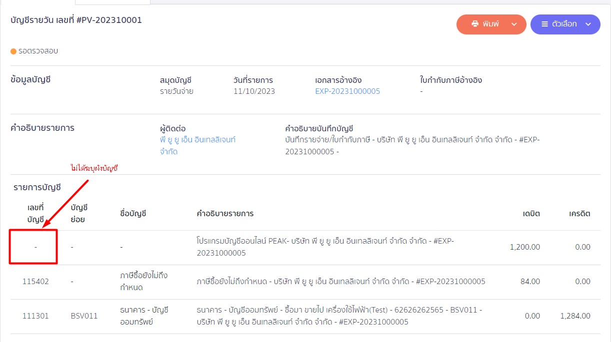This screenshot has width=611, height=342.
Task: Click the hamburger list icon on ตัวเลือก
Action: pos(544,24)
